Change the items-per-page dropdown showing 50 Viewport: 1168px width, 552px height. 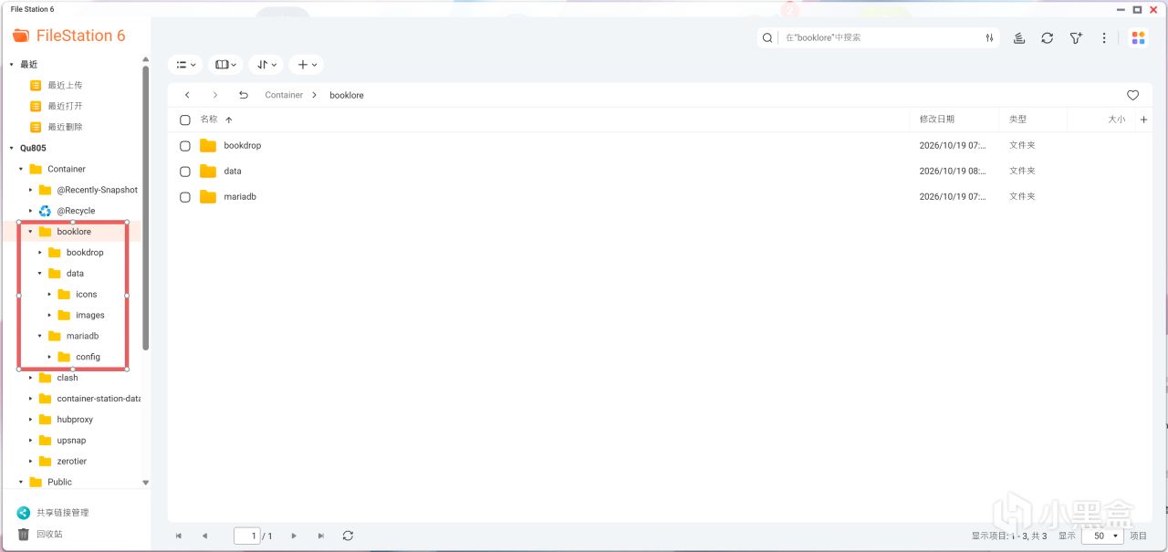pos(1101,536)
